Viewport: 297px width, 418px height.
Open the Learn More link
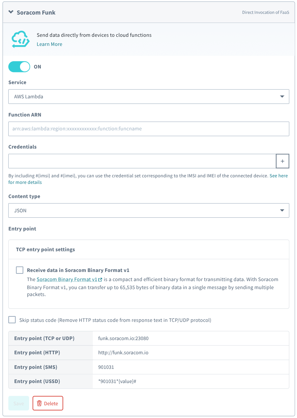coord(49,44)
